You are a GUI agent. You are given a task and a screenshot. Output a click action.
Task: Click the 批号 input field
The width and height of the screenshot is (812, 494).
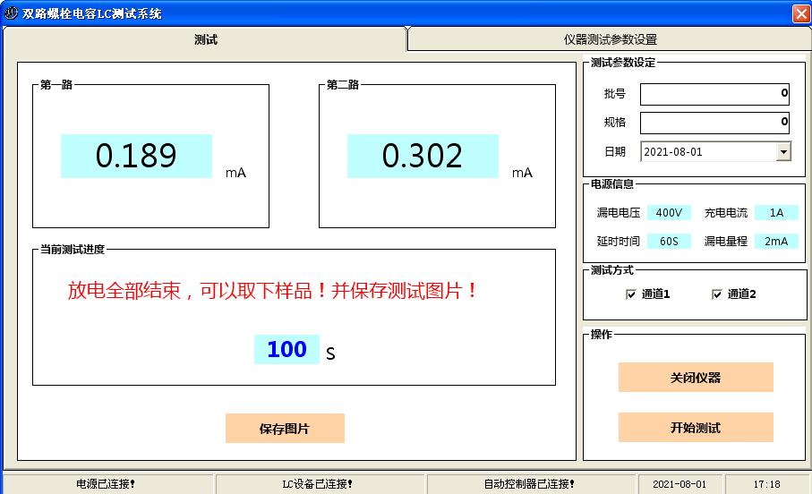tap(714, 94)
